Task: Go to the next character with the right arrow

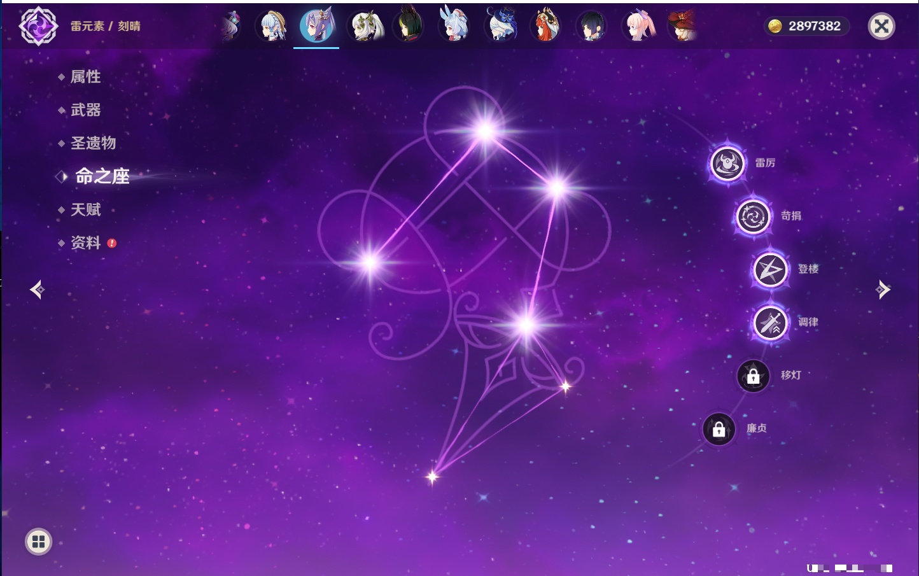Action: pyautogui.click(x=883, y=290)
